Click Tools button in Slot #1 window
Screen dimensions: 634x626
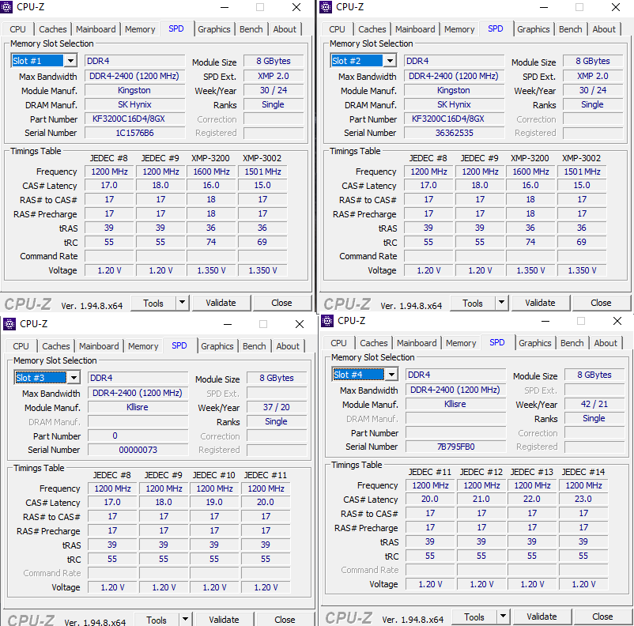tap(153, 303)
